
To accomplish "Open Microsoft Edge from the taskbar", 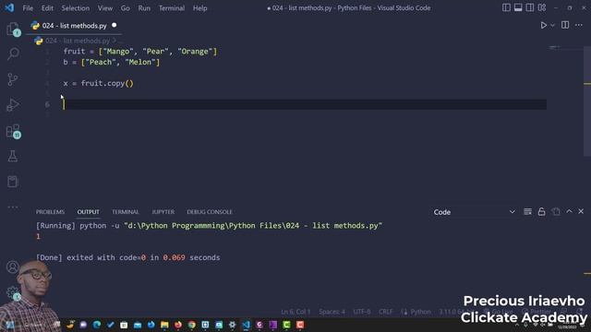I will coord(97,325).
